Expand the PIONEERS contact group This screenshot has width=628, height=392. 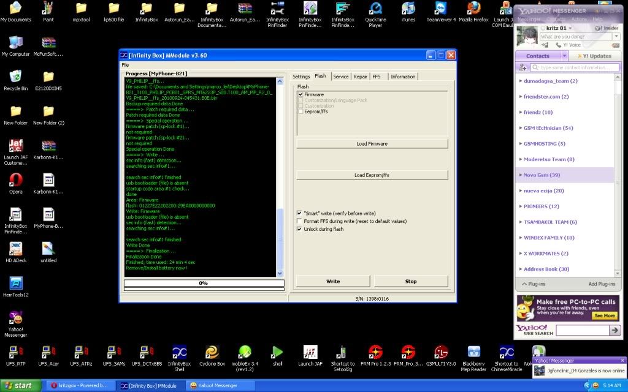tap(521, 206)
